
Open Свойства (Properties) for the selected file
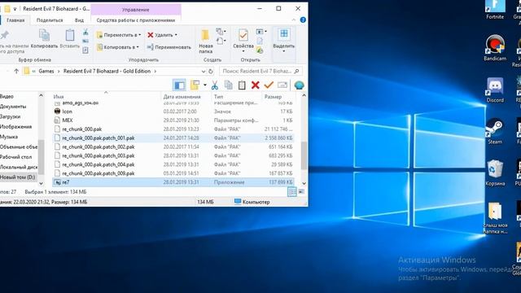click(243, 41)
